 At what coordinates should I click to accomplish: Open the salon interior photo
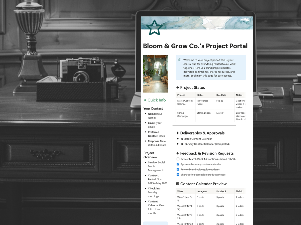tap(156, 74)
